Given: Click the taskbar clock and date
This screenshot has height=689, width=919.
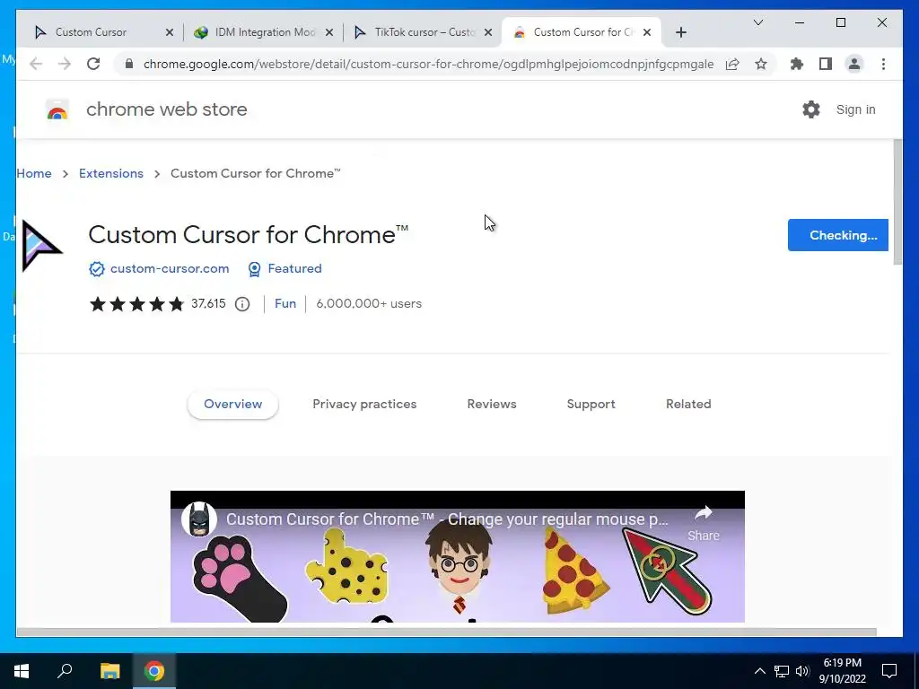Looking at the screenshot, I should tap(842, 671).
